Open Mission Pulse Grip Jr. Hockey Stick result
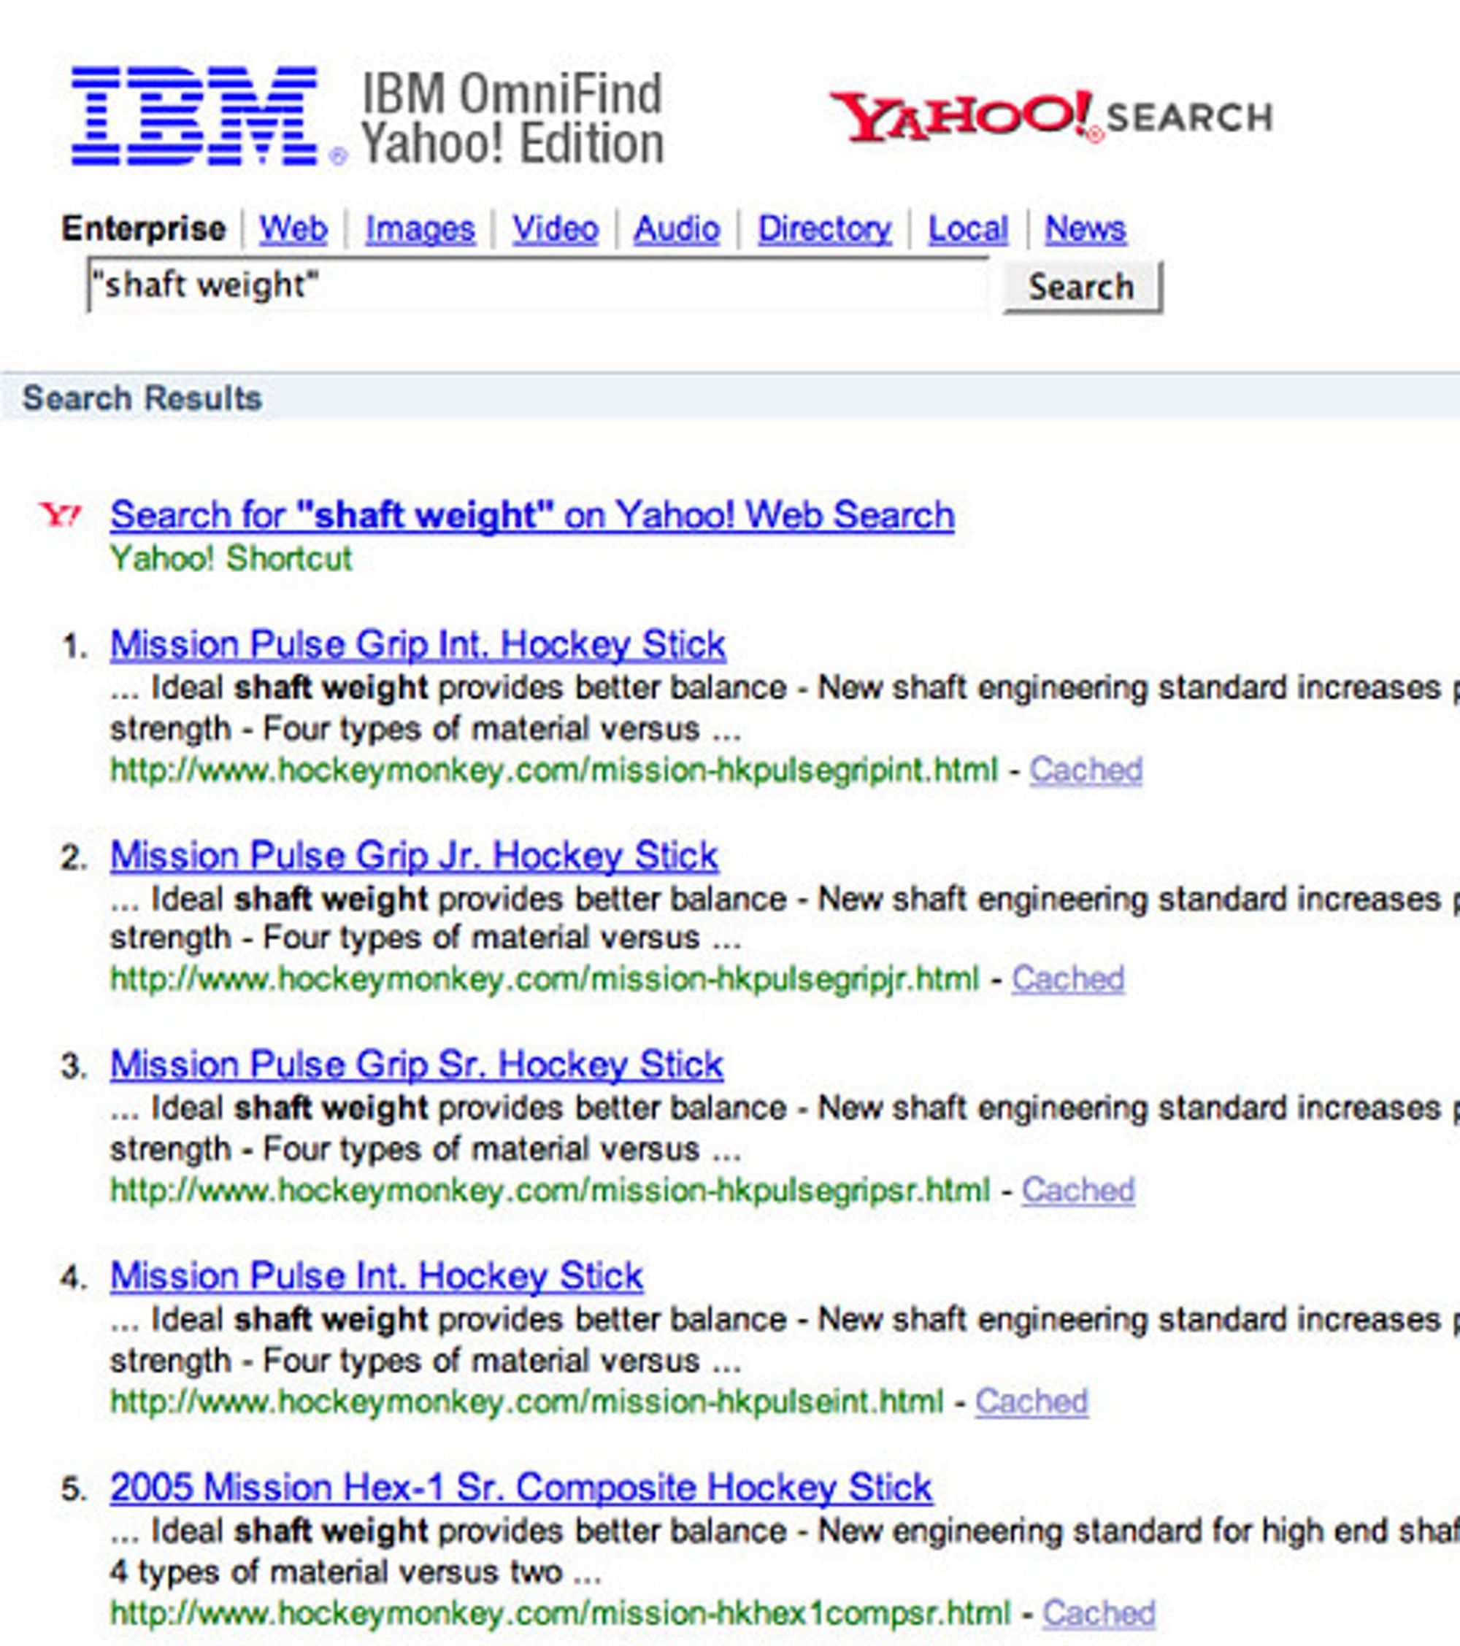The image size is (1460, 1646). tap(414, 855)
